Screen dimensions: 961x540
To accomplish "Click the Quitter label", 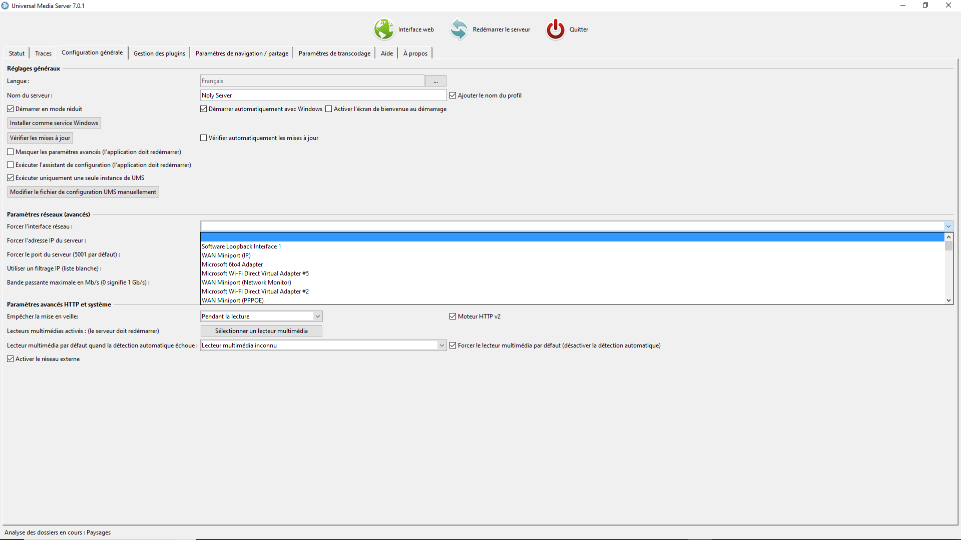I will [x=579, y=29].
